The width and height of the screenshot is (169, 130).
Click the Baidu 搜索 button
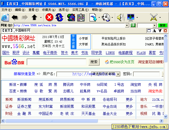coord(94,62)
